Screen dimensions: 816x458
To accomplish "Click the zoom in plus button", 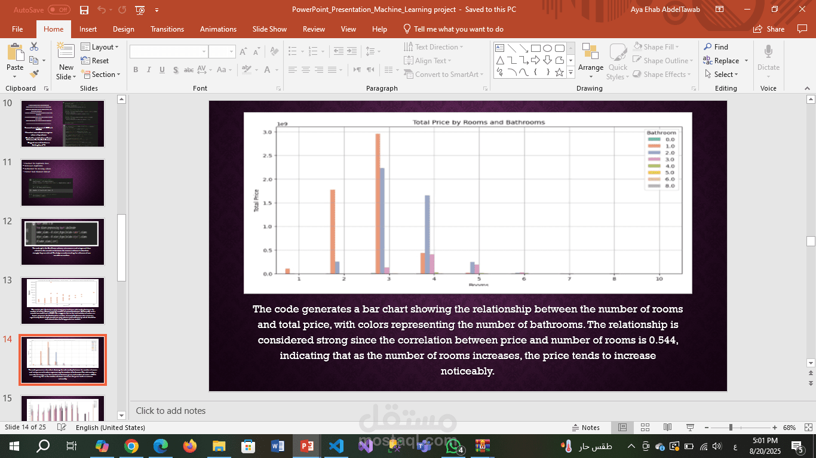I will (x=775, y=428).
